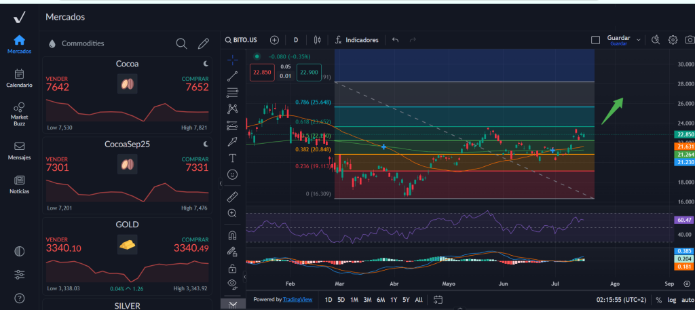Viewport: 695px width, 310px height.
Task: Click the undo arrow in chart toolbar
Action: tap(396, 40)
